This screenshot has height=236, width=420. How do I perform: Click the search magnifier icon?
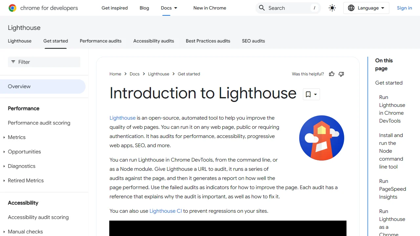tap(262, 8)
